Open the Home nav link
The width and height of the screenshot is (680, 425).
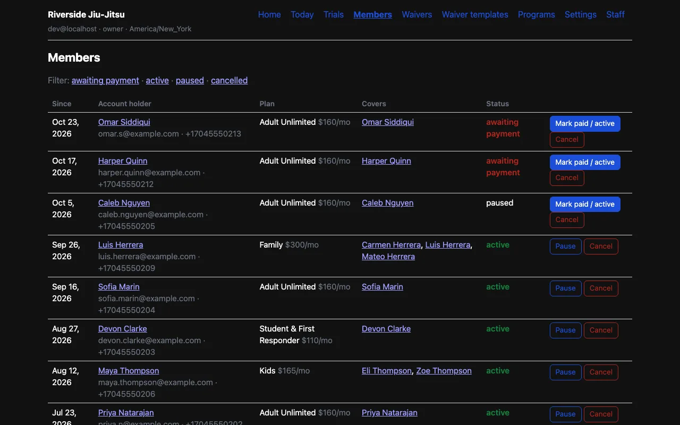(269, 15)
